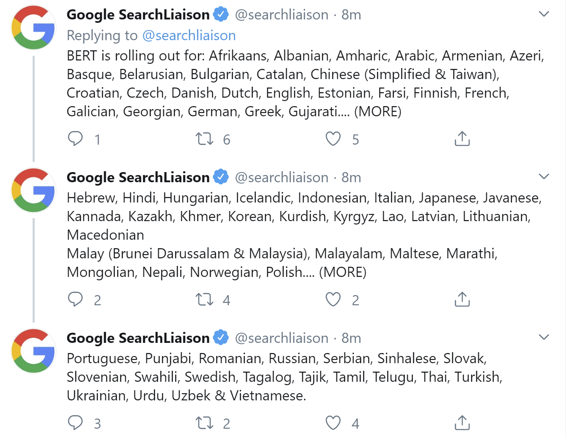Like the final tweet ending with Vietnamese
This screenshot has width=566, height=438.
[334, 423]
